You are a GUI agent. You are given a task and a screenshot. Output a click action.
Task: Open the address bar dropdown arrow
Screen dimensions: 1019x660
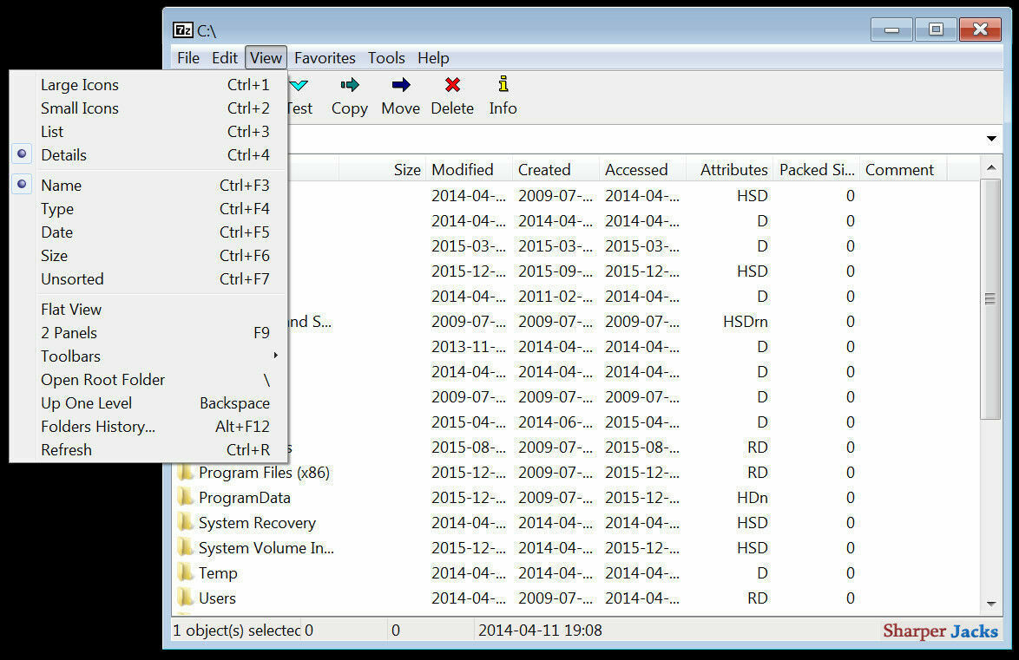991,139
